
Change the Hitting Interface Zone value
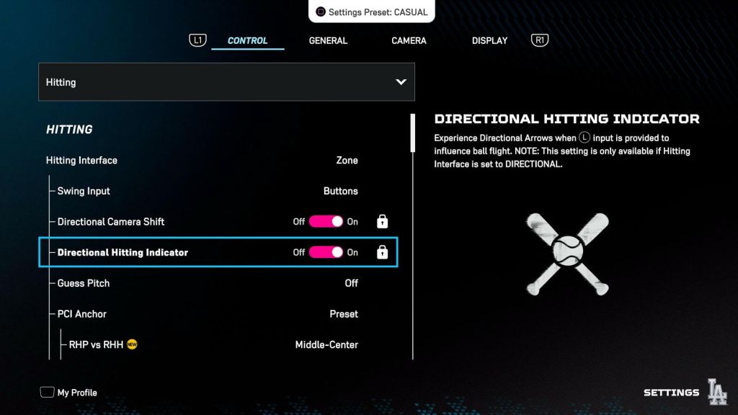coord(347,161)
